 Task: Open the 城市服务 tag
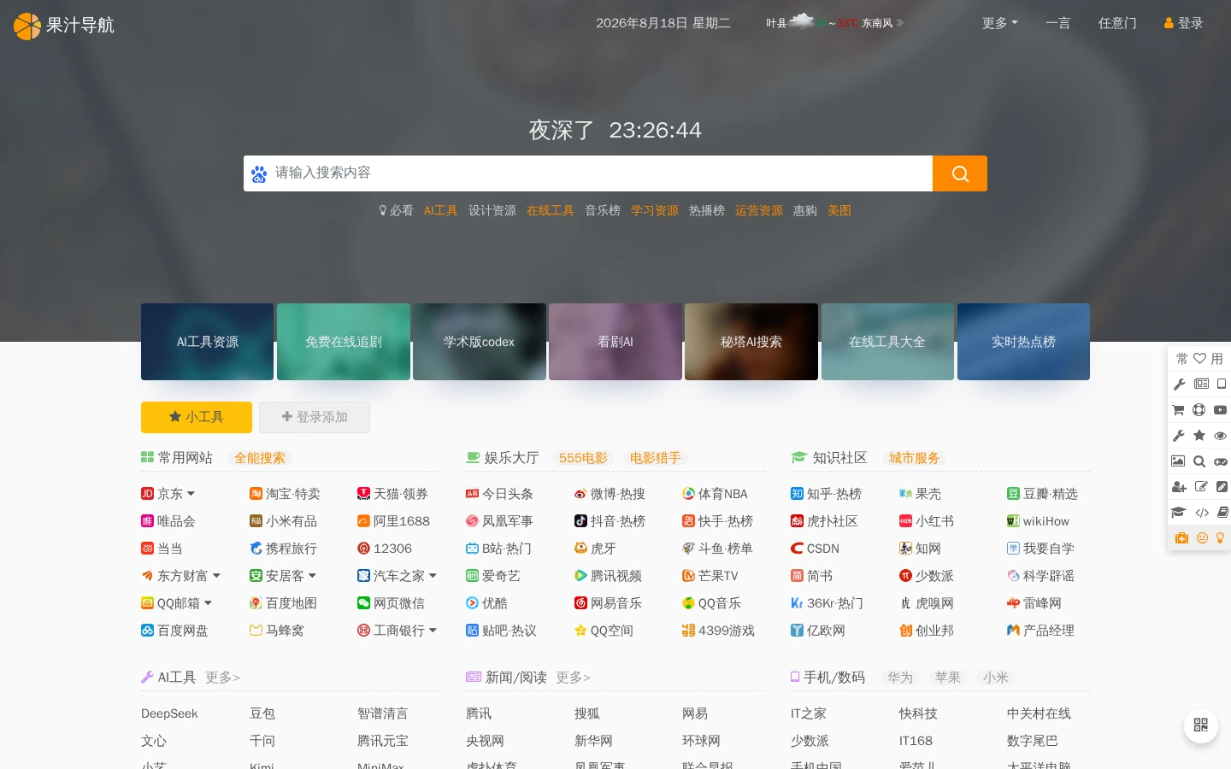pyautogui.click(x=914, y=458)
